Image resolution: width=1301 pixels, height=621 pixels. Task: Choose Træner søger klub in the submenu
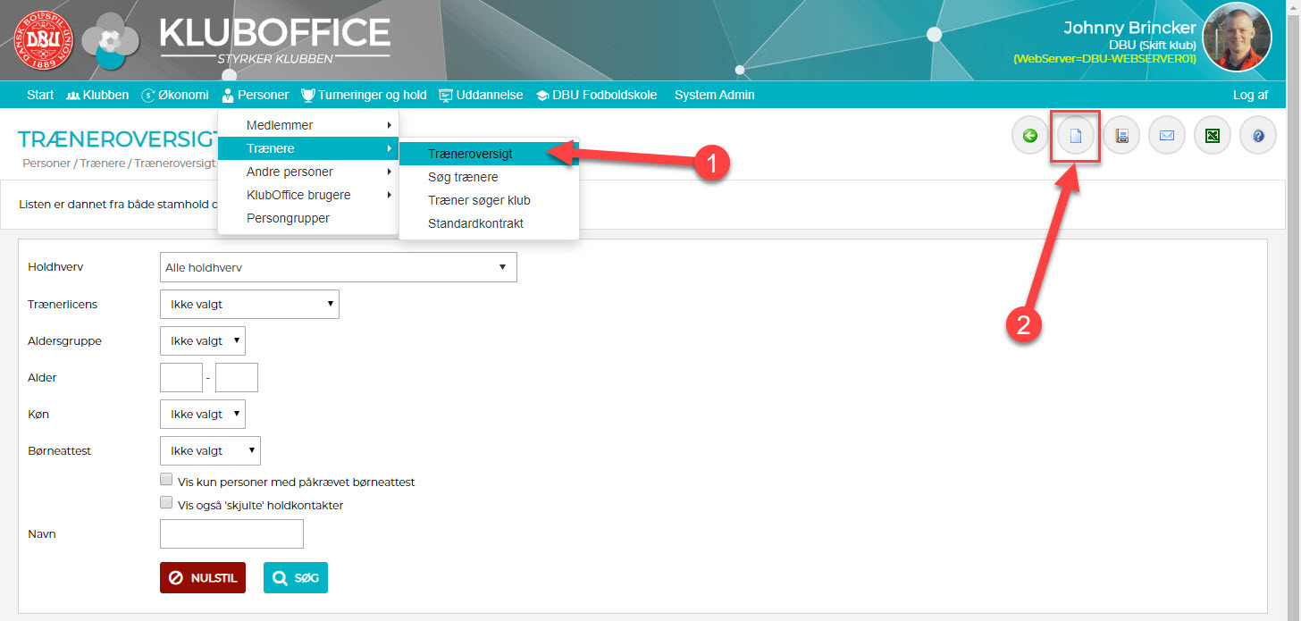click(x=489, y=200)
